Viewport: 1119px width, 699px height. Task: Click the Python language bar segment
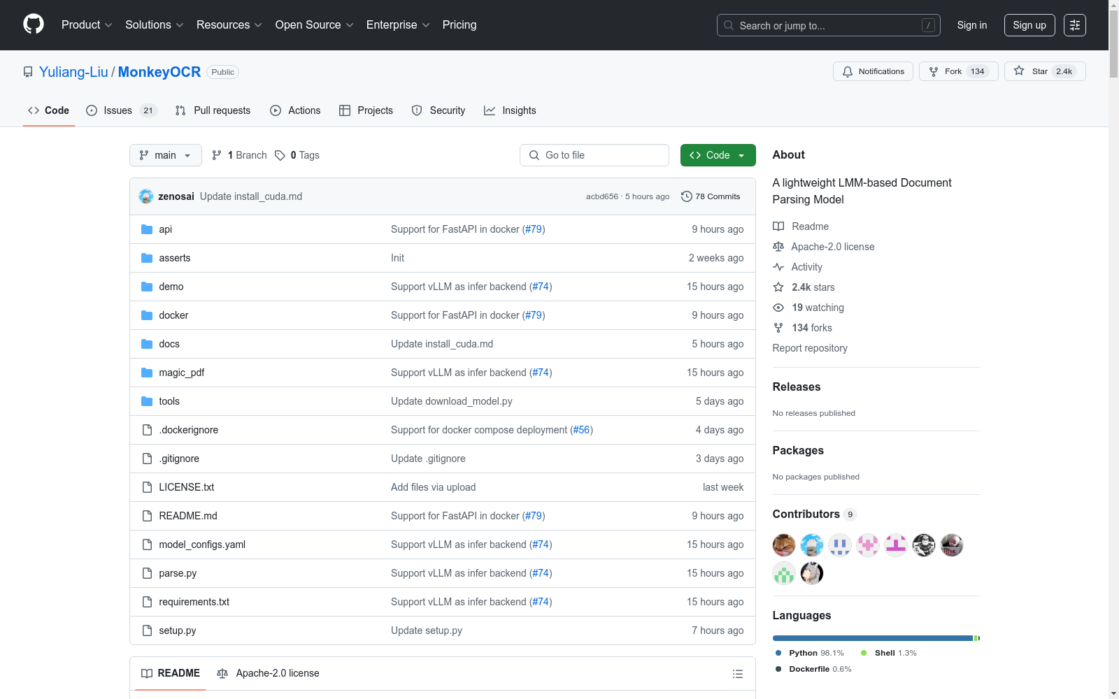(873, 638)
